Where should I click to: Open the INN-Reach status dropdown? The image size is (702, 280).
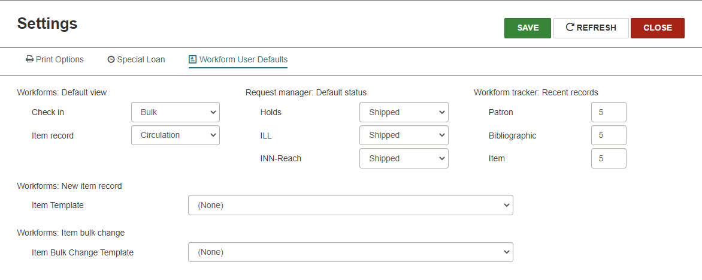(x=404, y=158)
